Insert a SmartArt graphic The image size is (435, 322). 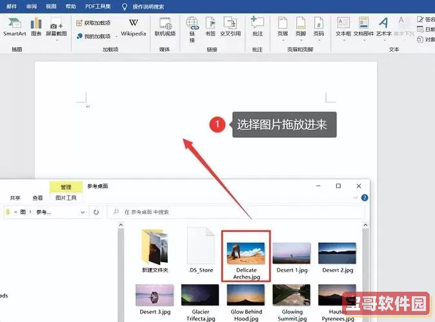[x=14, y=27]
